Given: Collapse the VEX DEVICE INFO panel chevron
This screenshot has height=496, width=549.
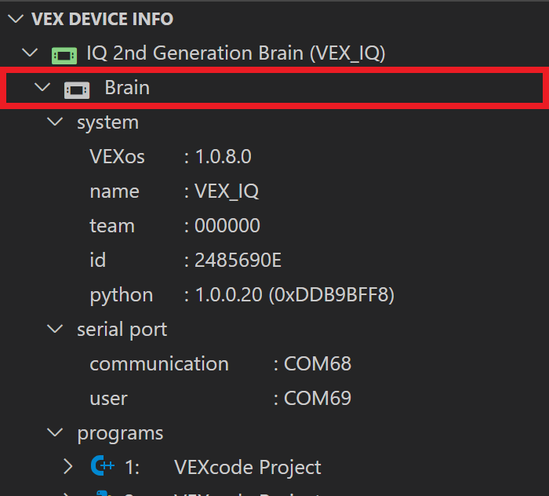Looking at the screenshot, I should 16,20.
